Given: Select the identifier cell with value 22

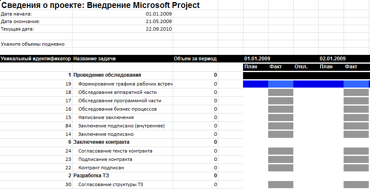Looking at the screenshot, I should (36, 168).
